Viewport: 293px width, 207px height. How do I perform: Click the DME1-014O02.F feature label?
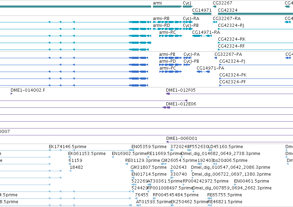click(28, 90)
